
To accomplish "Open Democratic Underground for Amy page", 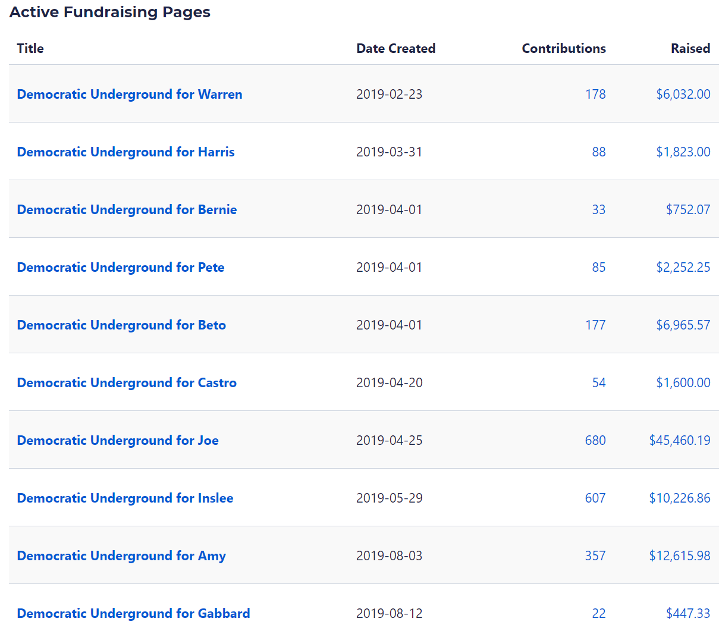I will (121, 555).
